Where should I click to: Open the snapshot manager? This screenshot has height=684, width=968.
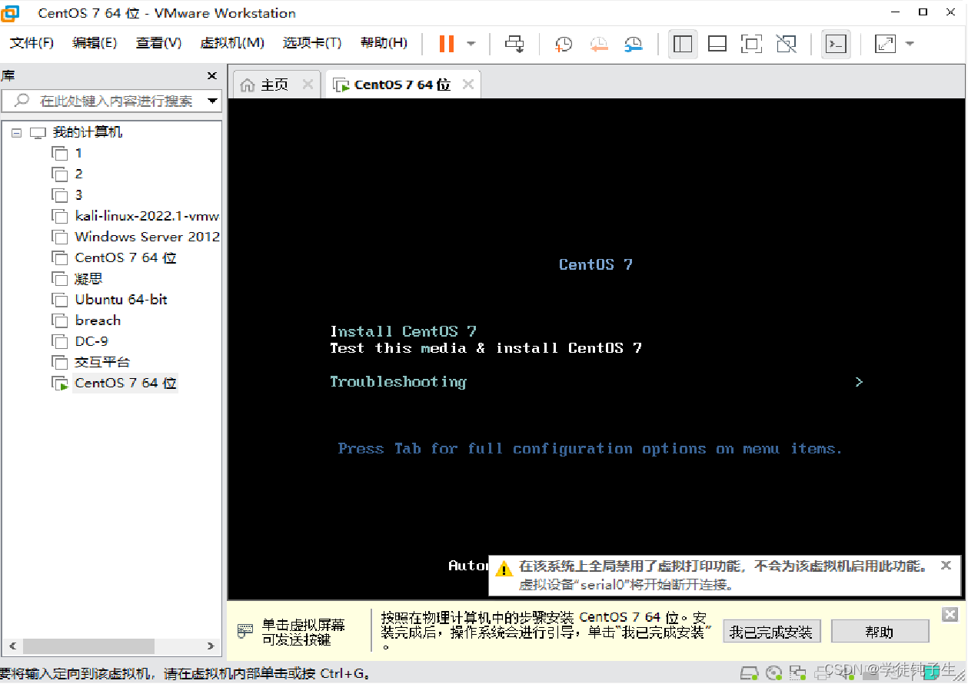[634, 44]
